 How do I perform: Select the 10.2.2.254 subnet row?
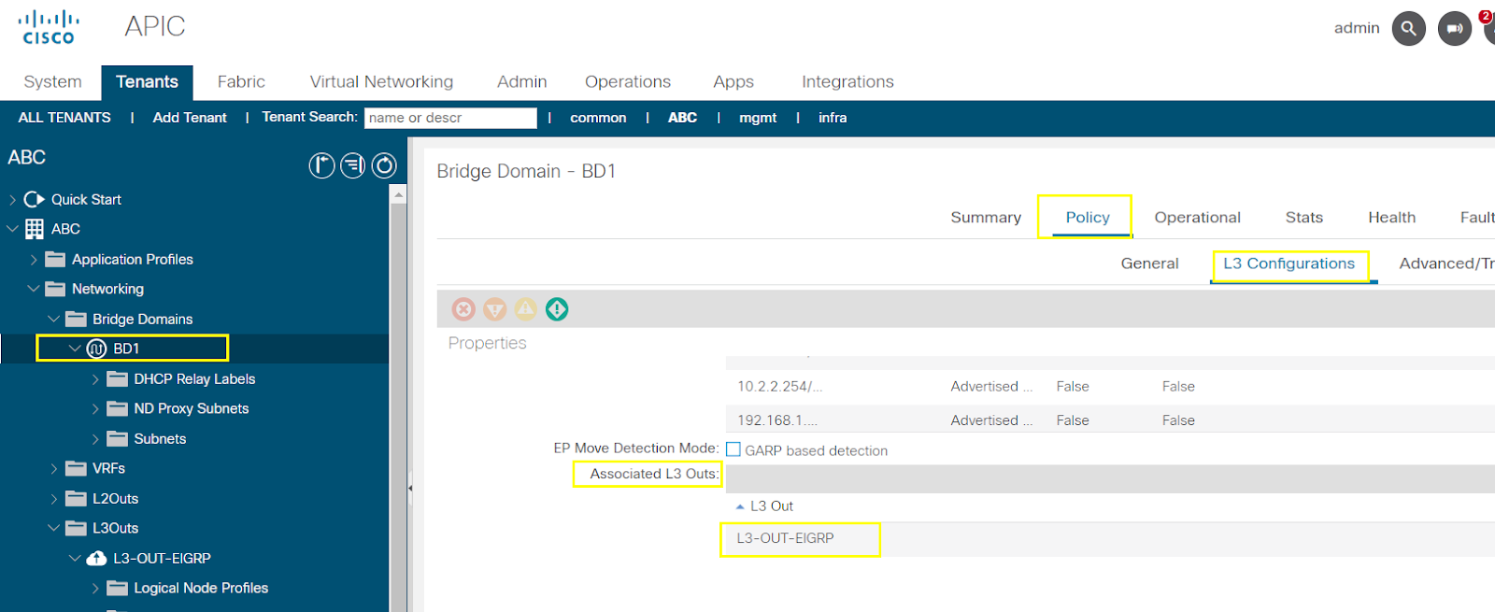pyautogui.click(x=1110, y=387)
